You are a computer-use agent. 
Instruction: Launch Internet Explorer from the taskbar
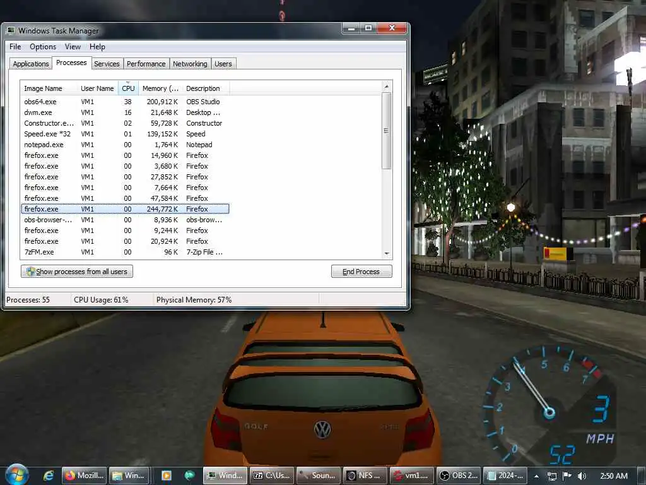point(49,476)
